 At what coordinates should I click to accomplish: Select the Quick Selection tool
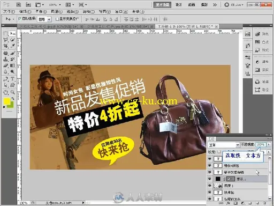point(12,40)
